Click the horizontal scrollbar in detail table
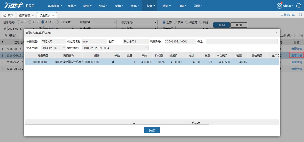 [117, 125]
